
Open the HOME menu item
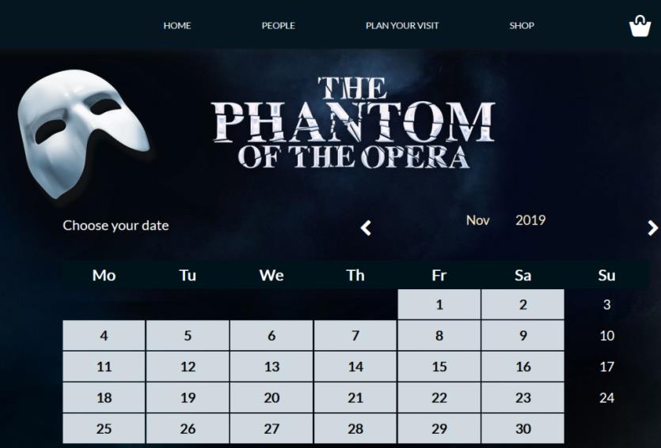pos(177,25)
